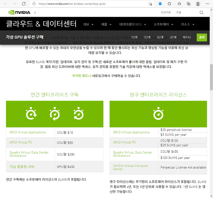Image resolution: width=213 pixels, height=198 pixels.
Task: Click the '$20 perpetual license' cell
Action: [x=183, y=130]
